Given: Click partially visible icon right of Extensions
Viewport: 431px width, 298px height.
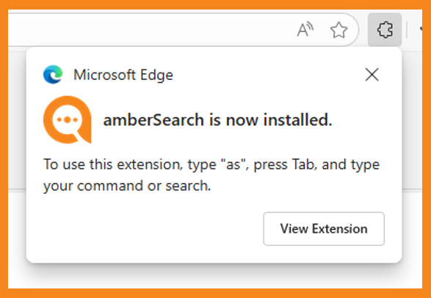Looking at the screenshot, I should [x=421, y=29].
